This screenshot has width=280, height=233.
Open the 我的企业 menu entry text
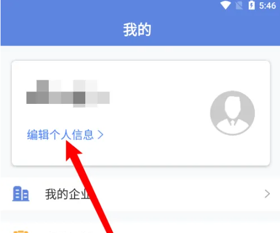(x=67, y=194)
